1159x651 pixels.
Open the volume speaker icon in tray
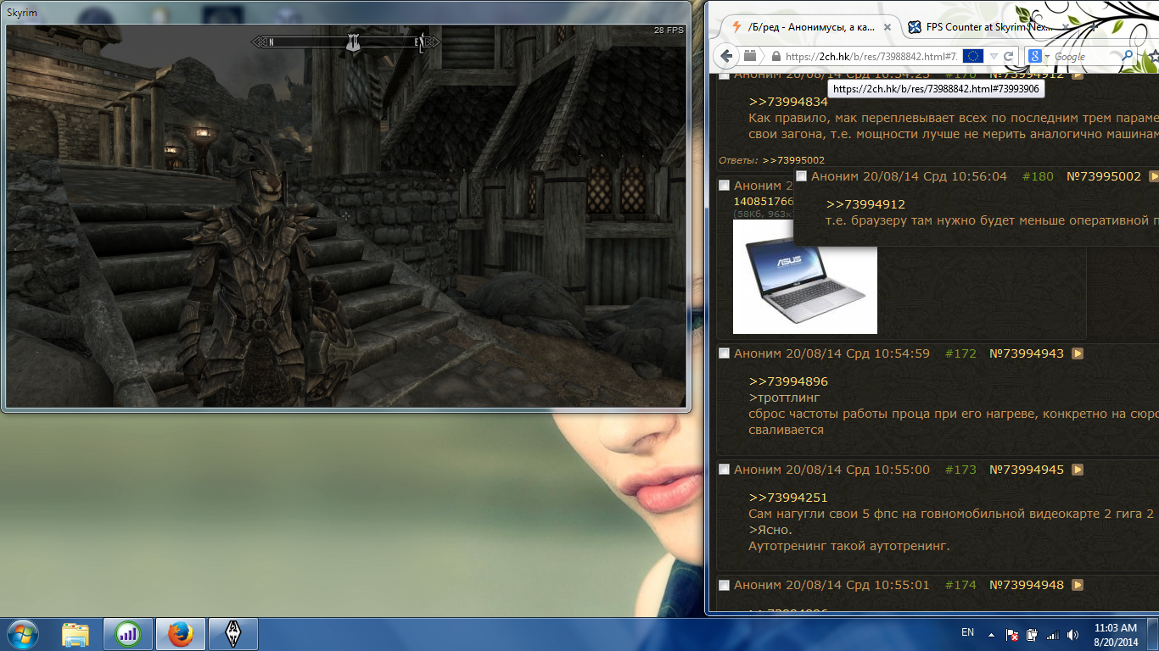point(1073,634)
